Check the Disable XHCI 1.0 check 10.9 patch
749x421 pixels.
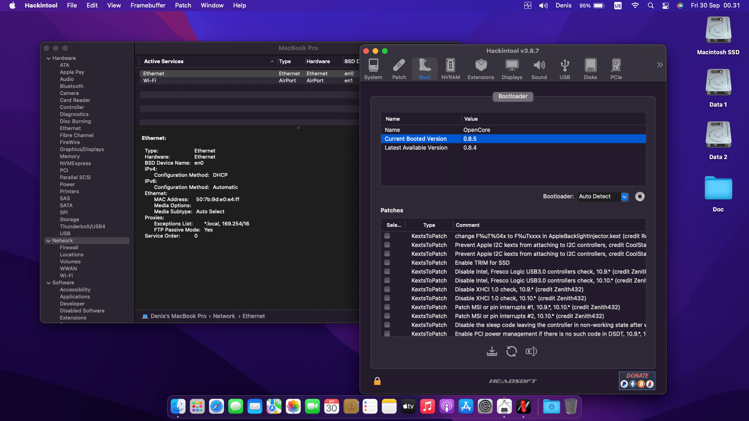pos(387,290)
